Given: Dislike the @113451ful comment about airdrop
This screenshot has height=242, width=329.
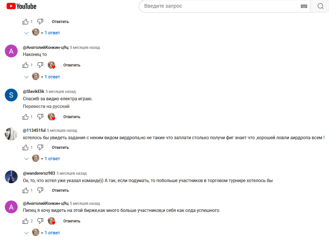Looking at the screenshot, I should pyautogui.click(x=40, y=147).
